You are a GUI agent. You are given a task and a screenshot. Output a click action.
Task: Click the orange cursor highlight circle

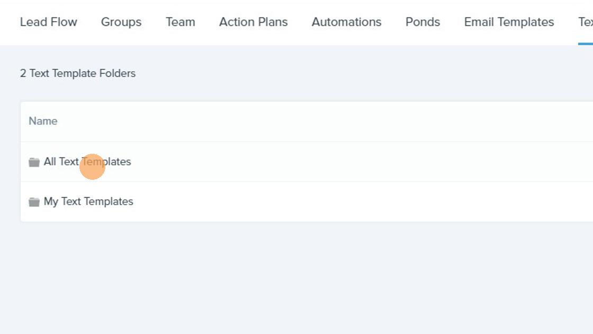click(92, 166)
